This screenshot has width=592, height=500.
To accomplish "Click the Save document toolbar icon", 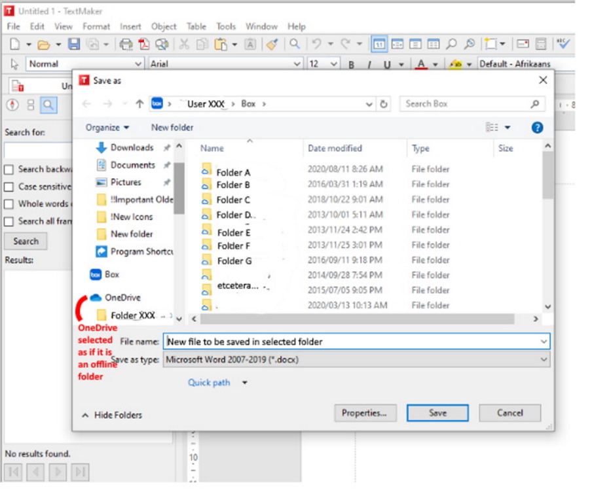I will [x=74, y=45].
